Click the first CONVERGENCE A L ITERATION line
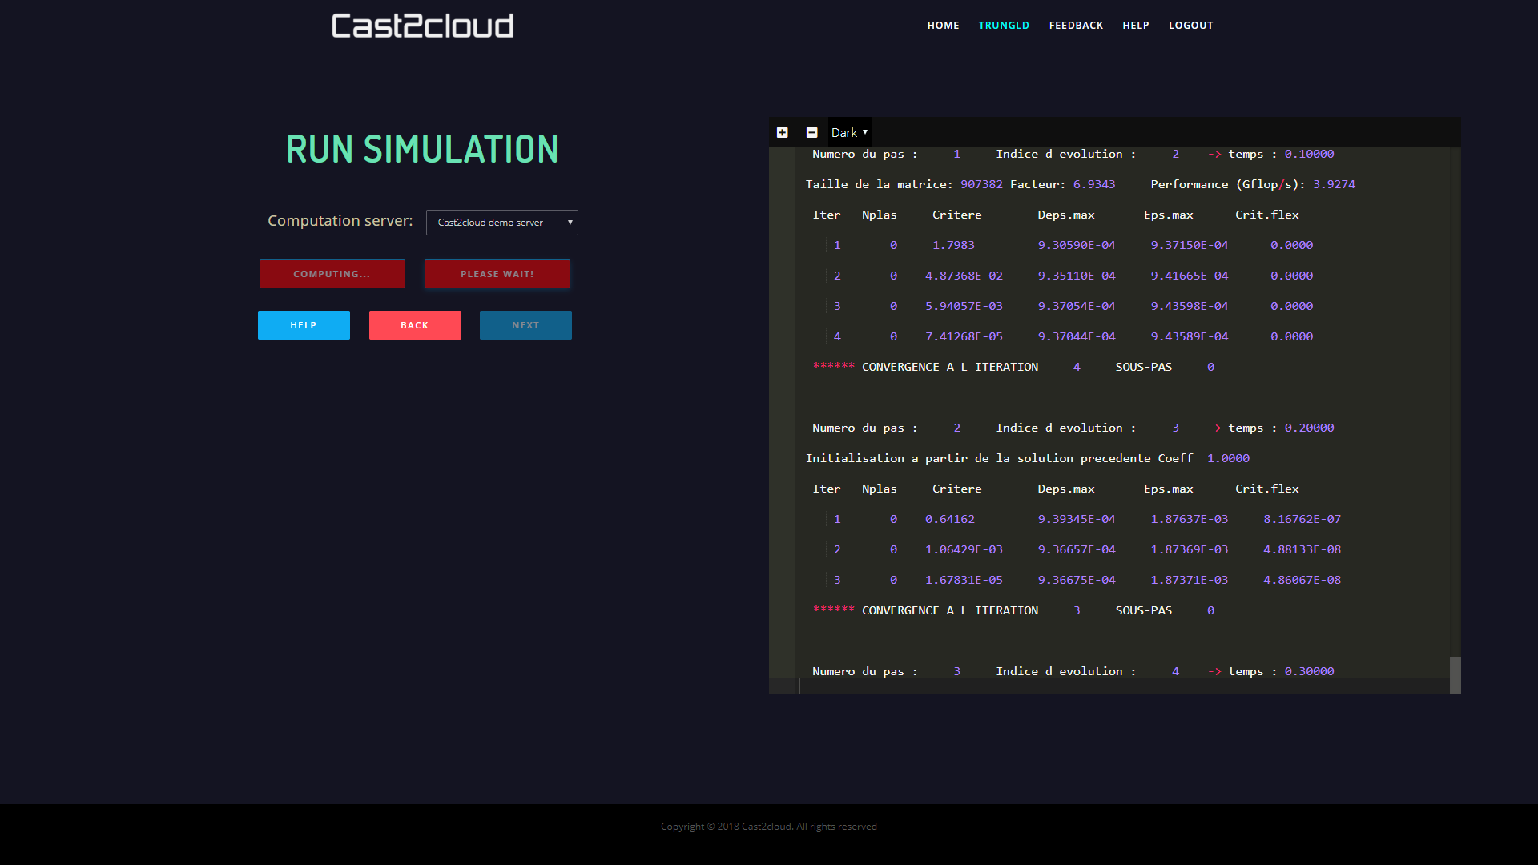Viewport: 1538px width, 865px height. (949, 367)
